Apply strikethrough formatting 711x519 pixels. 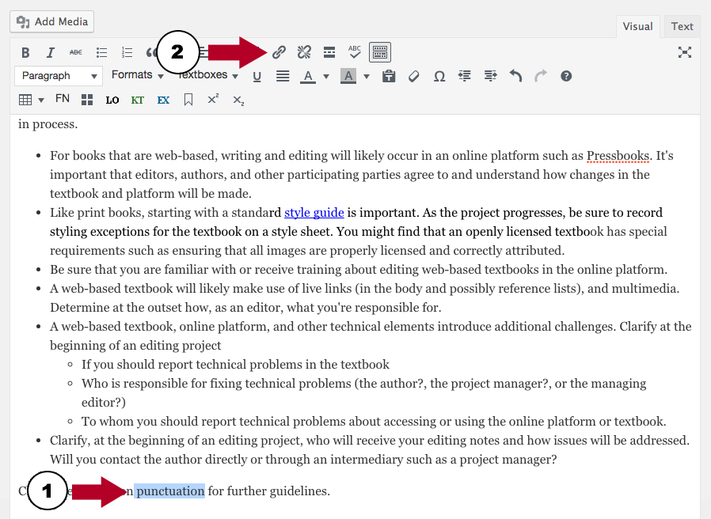76,52
